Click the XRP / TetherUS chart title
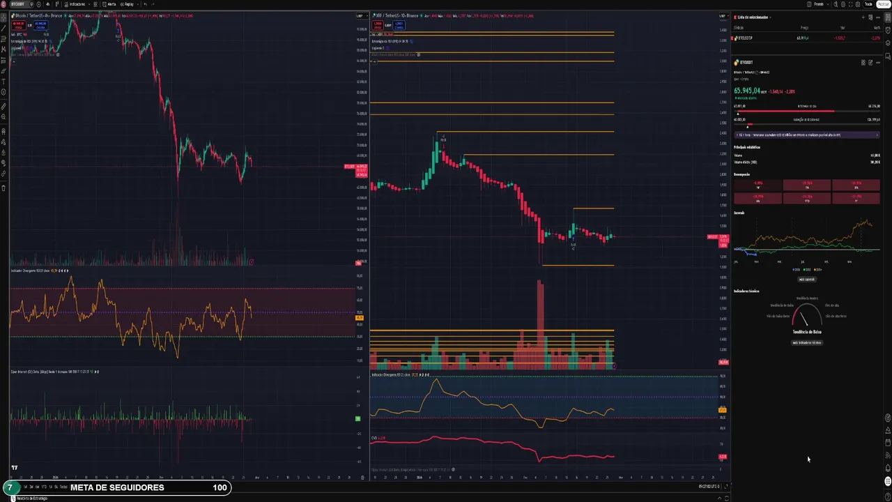This screenshot has width=892, height=502. coord(397,15)
